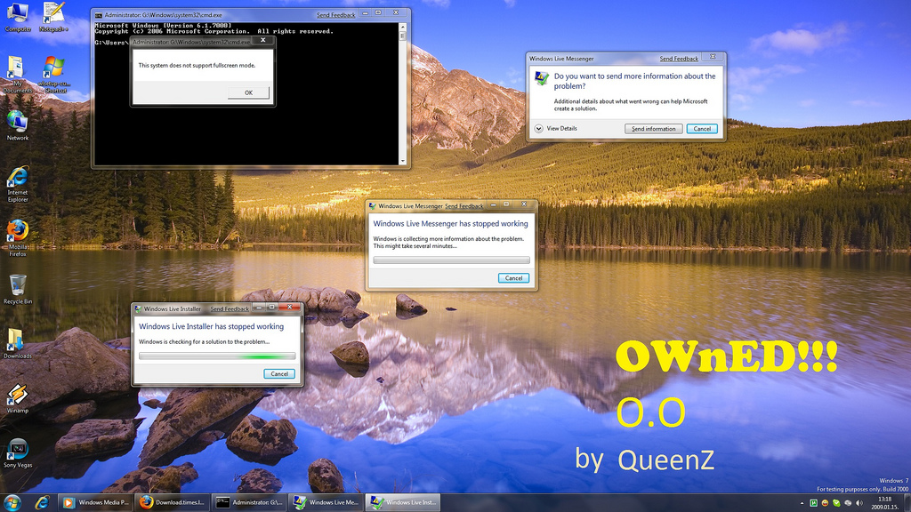
Task: Select the My Documents desktop icon
Action: tap(18, 75)
